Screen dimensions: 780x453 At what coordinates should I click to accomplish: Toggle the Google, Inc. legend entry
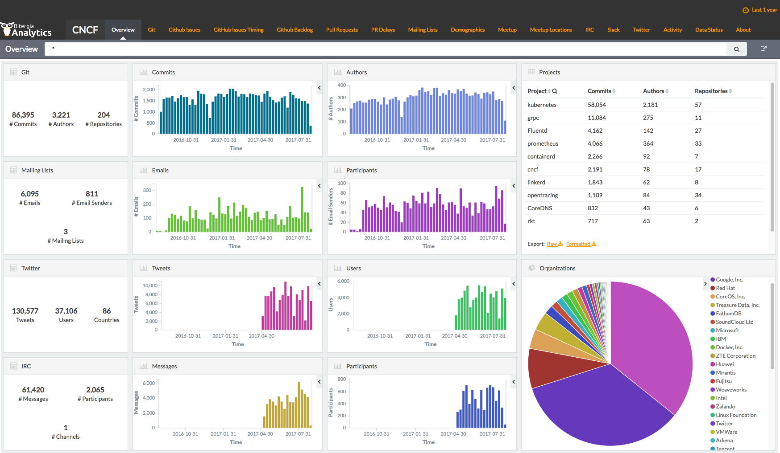729,280
